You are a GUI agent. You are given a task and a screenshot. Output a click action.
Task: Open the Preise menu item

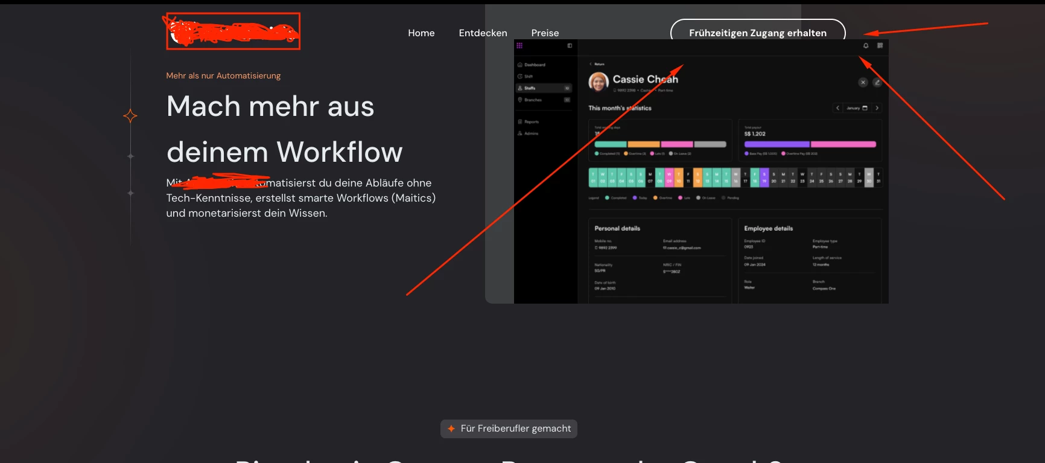tap(545, 33)
